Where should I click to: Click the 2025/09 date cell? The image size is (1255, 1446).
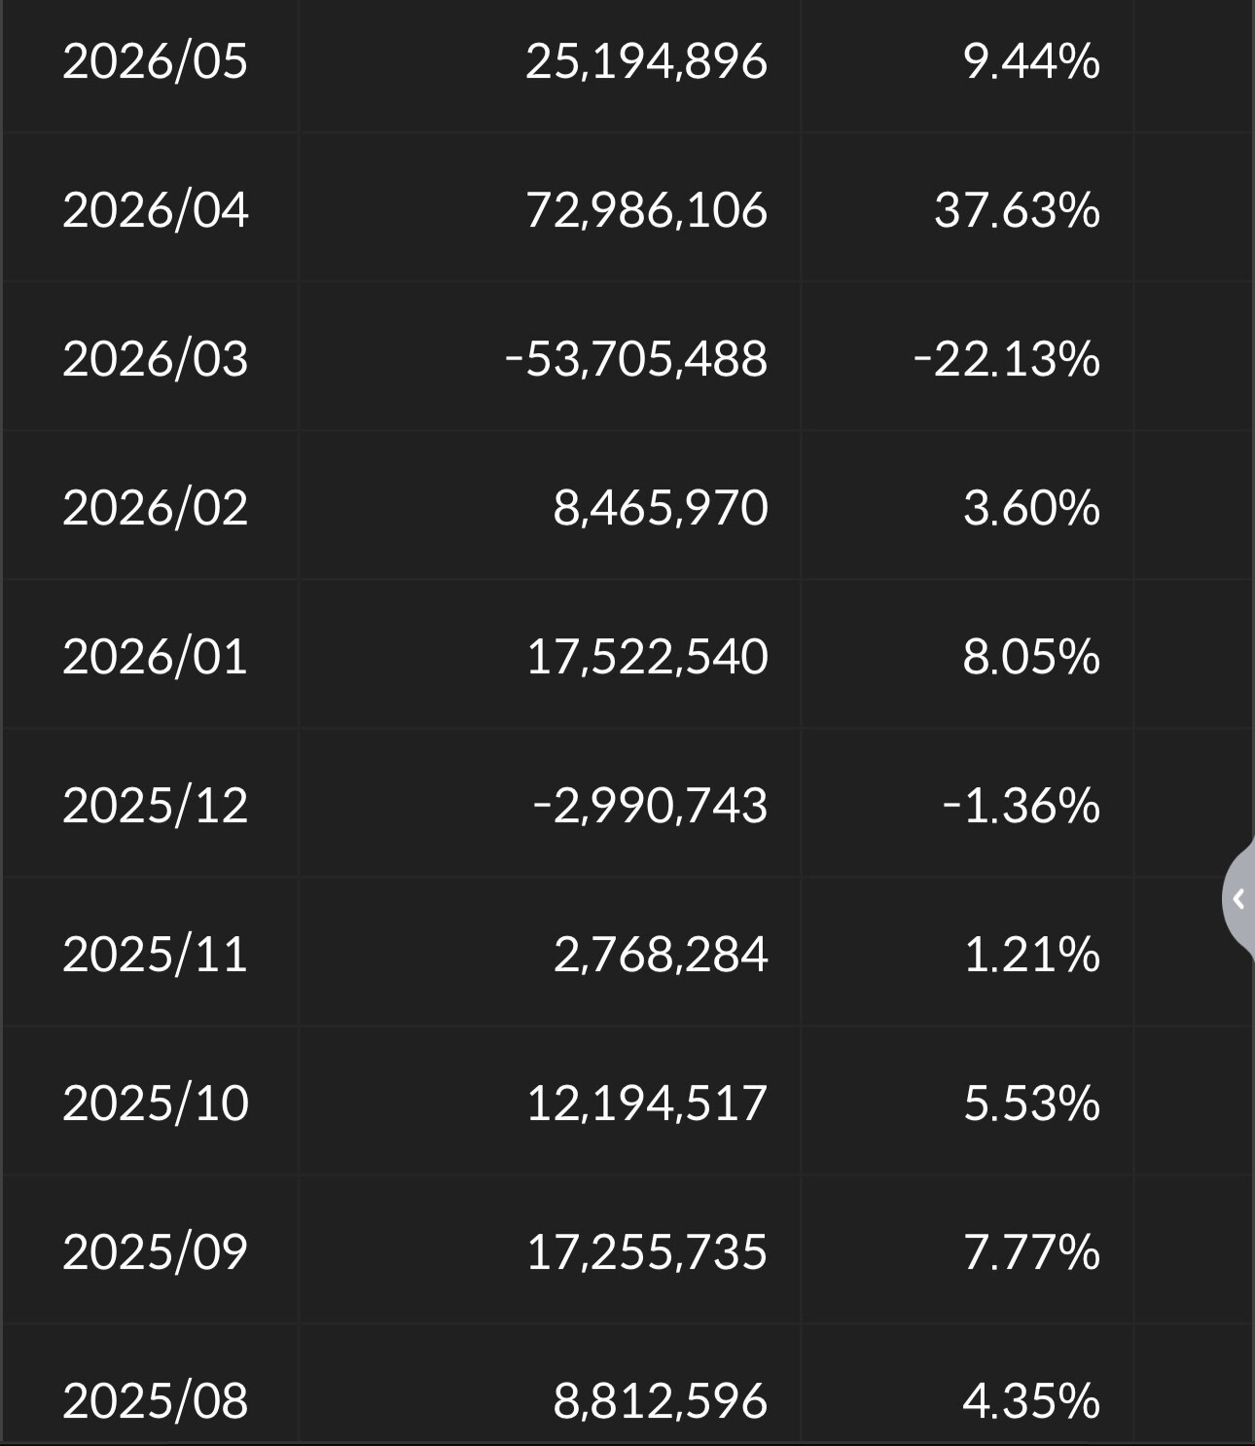155,1252
